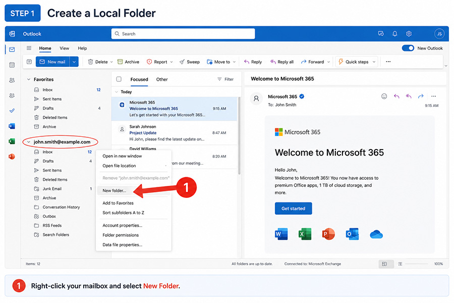Choose Data file properties... menu item
Viewport: 454px width, 303px height.
tap(134, 245)
